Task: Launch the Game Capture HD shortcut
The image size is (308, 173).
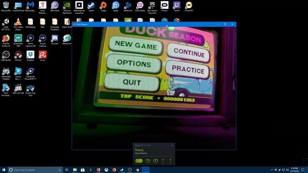Action: point(30,40)
